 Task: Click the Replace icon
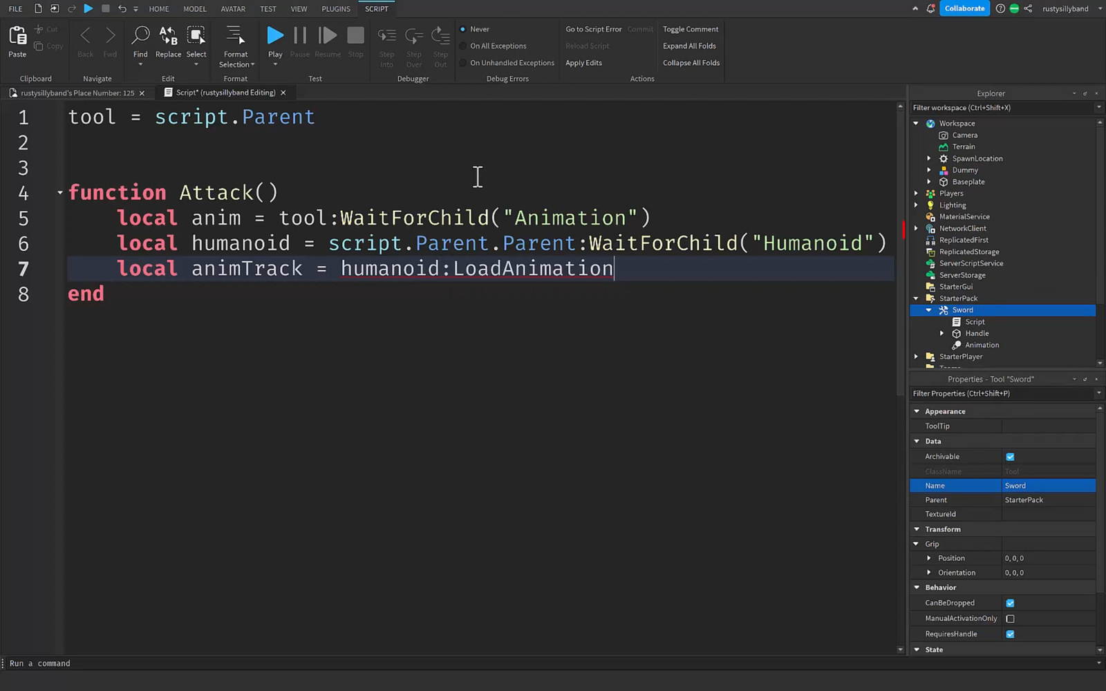coord(168,36)
